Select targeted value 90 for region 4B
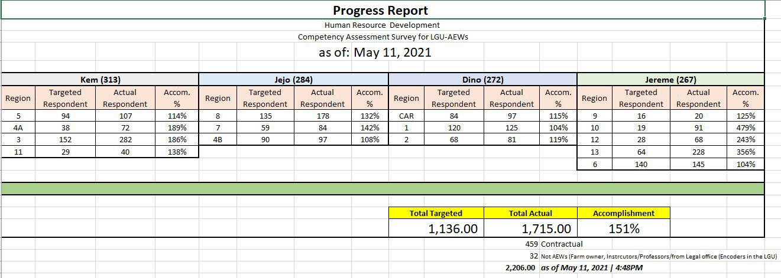 pos(265,140)
